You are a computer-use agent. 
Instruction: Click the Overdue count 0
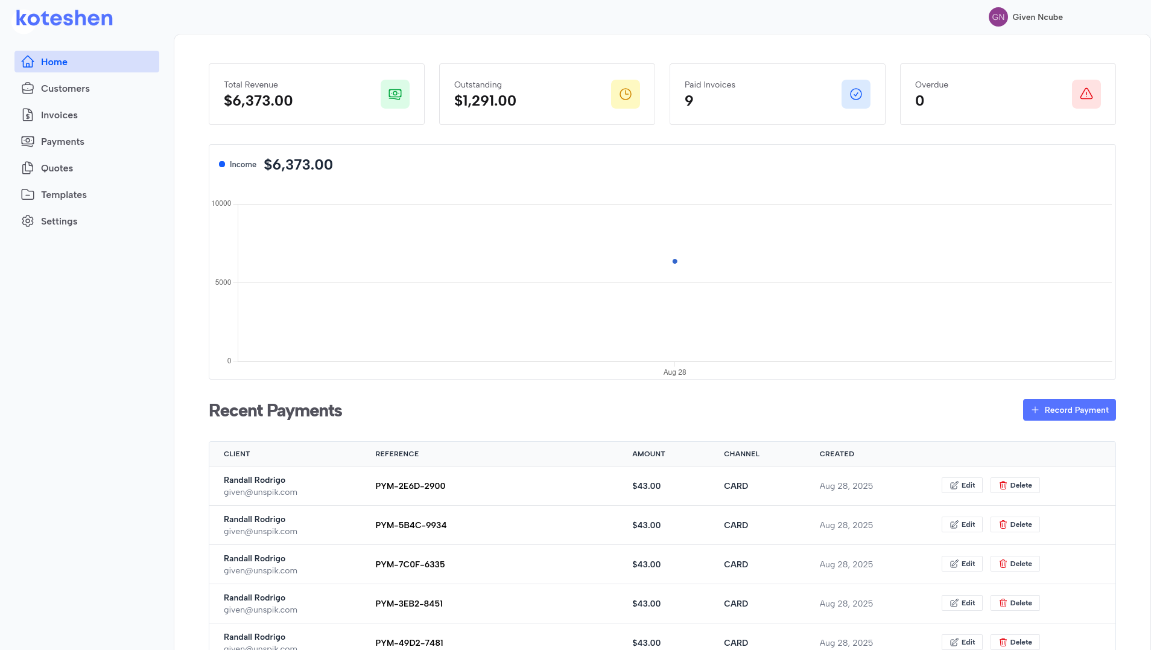919,101
